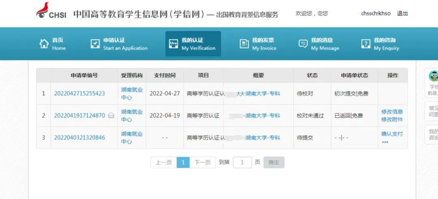Click 上一页 previous page button

164,163
